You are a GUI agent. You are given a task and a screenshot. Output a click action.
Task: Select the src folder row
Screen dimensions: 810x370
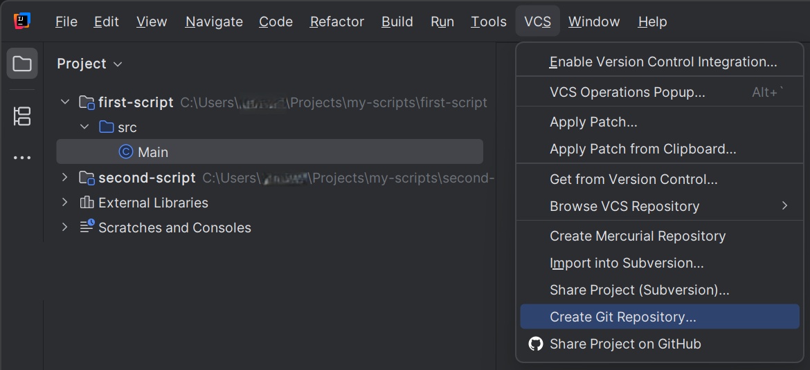pyautogui.click(x=270, y=127)
